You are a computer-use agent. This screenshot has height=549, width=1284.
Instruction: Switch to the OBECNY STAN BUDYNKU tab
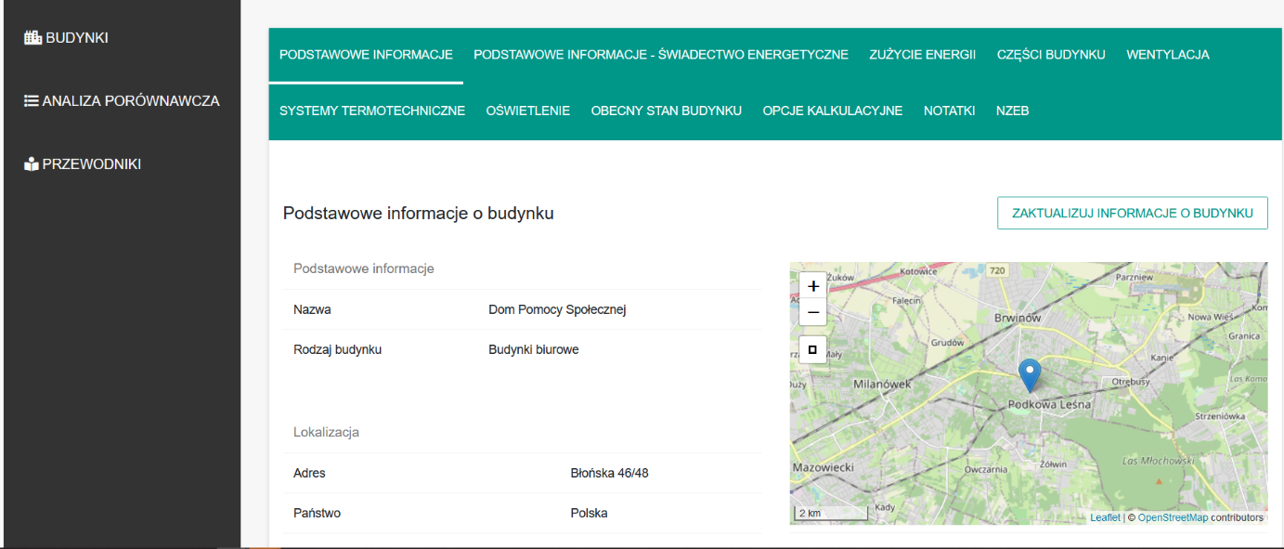[665, 110]
